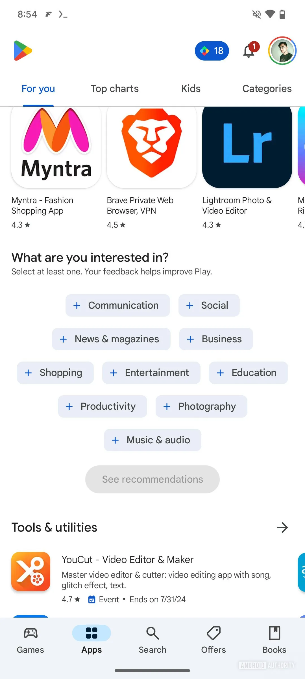Add the Music & audio interest chip
Image resolution: width=305 pixels, height=679 pixels.
click(x=152, y=440)
